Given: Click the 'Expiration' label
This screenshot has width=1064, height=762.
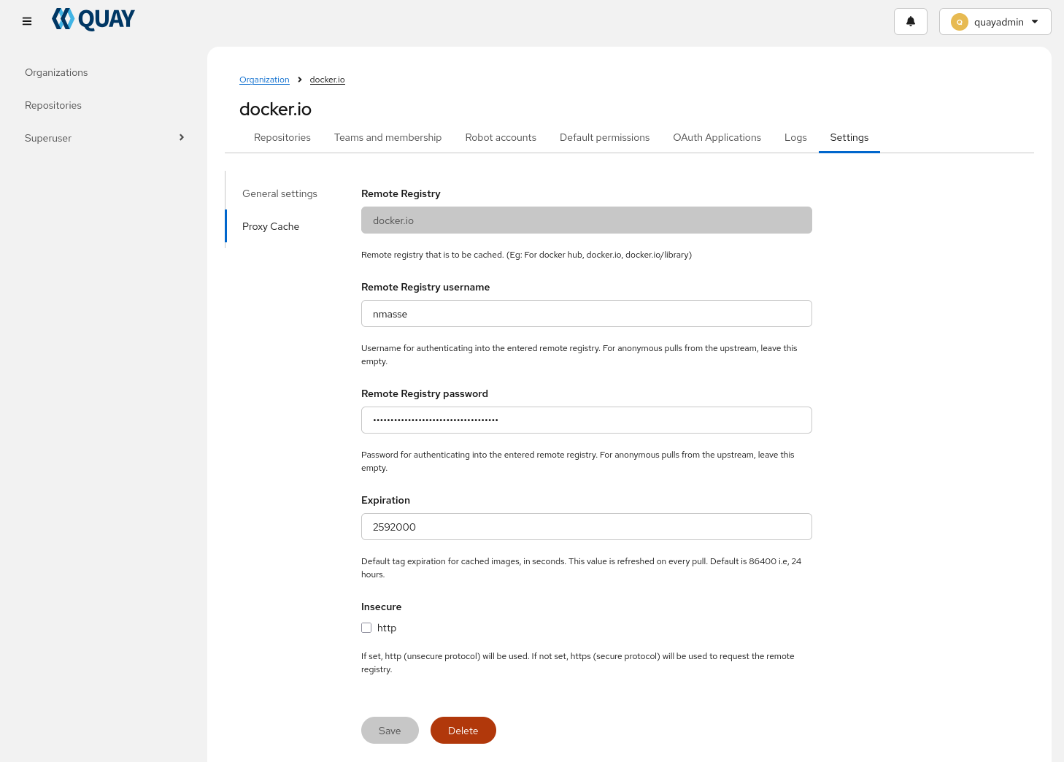Looking at the screenshot, I should pos(385,500).
